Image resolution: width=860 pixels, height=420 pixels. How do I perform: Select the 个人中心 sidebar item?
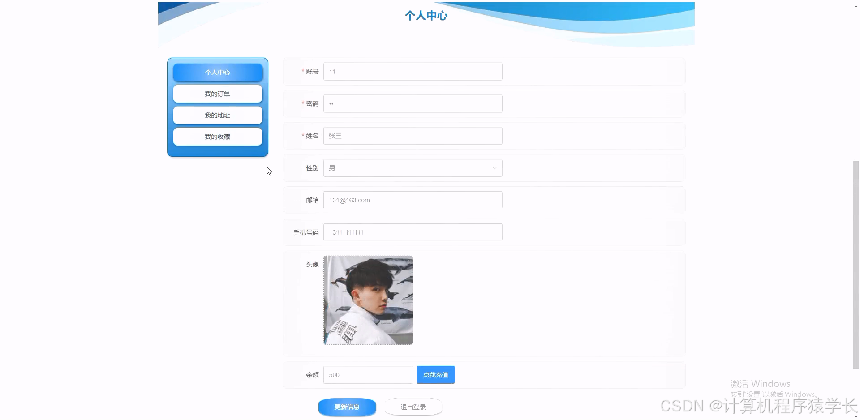click(217, 72)
